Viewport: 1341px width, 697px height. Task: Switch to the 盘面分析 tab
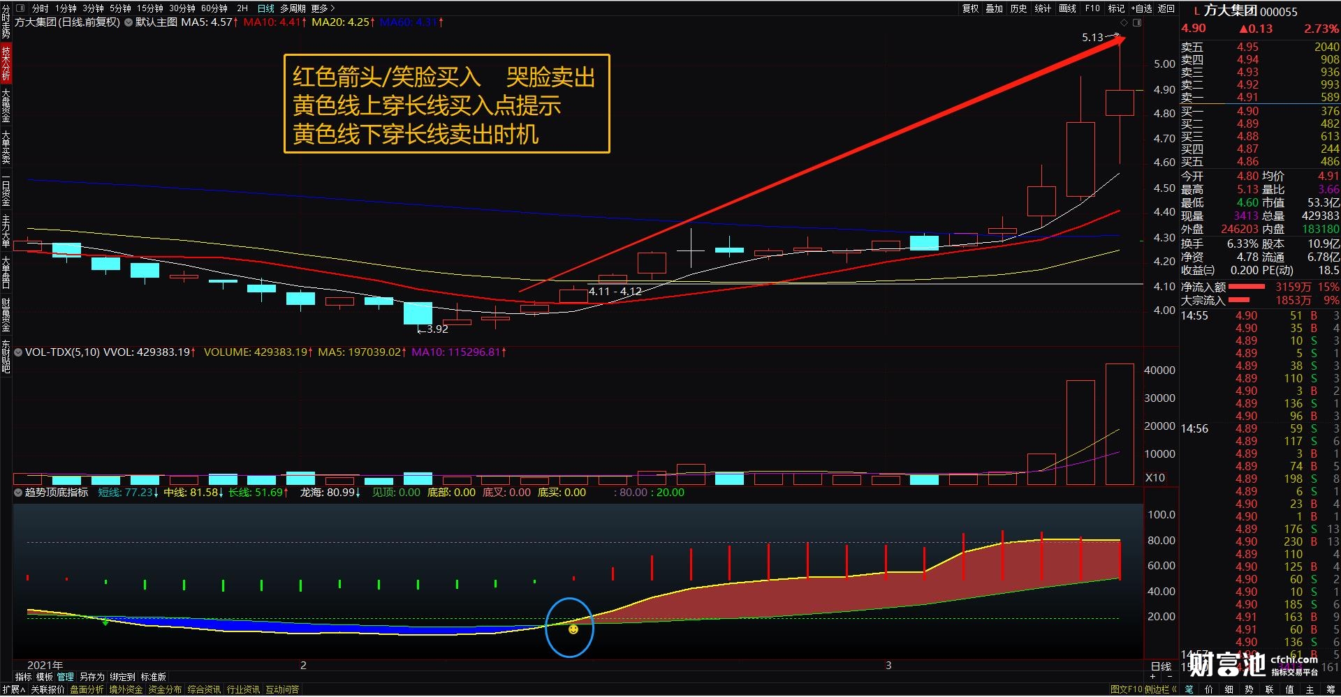click(x=87, y=689)
